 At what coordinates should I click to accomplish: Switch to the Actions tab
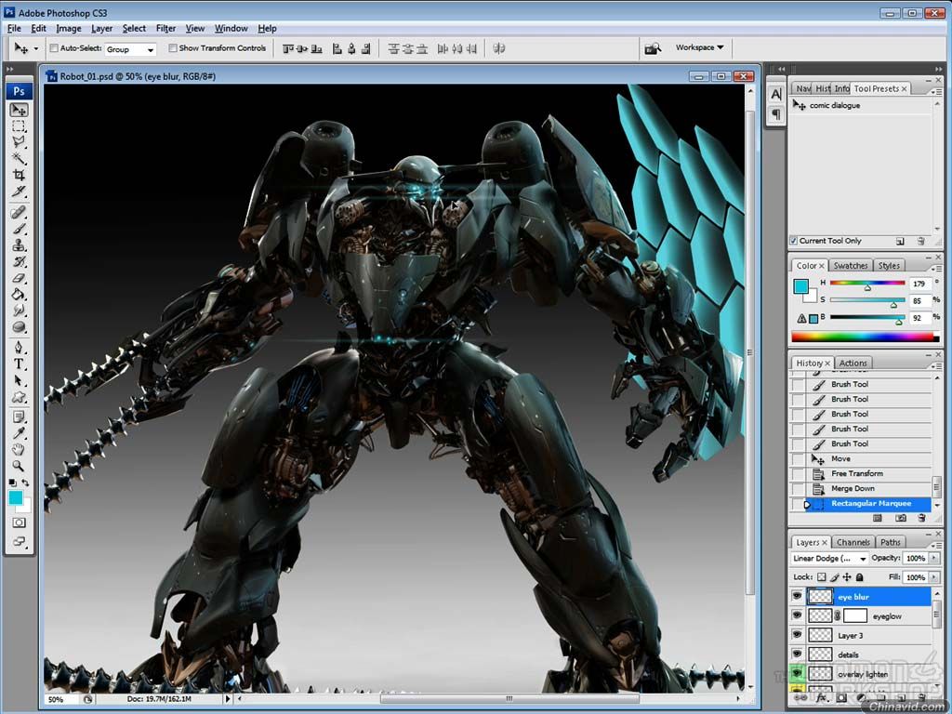[x=853, y=363]
